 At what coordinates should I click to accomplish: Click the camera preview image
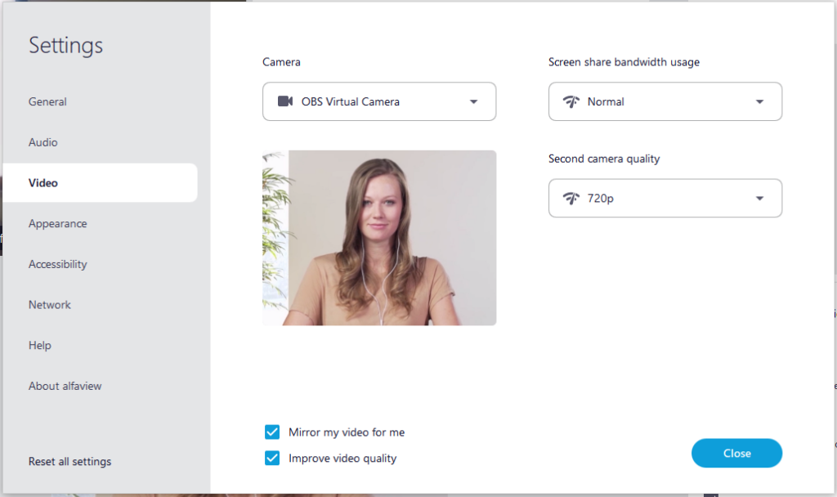point(379,238)
